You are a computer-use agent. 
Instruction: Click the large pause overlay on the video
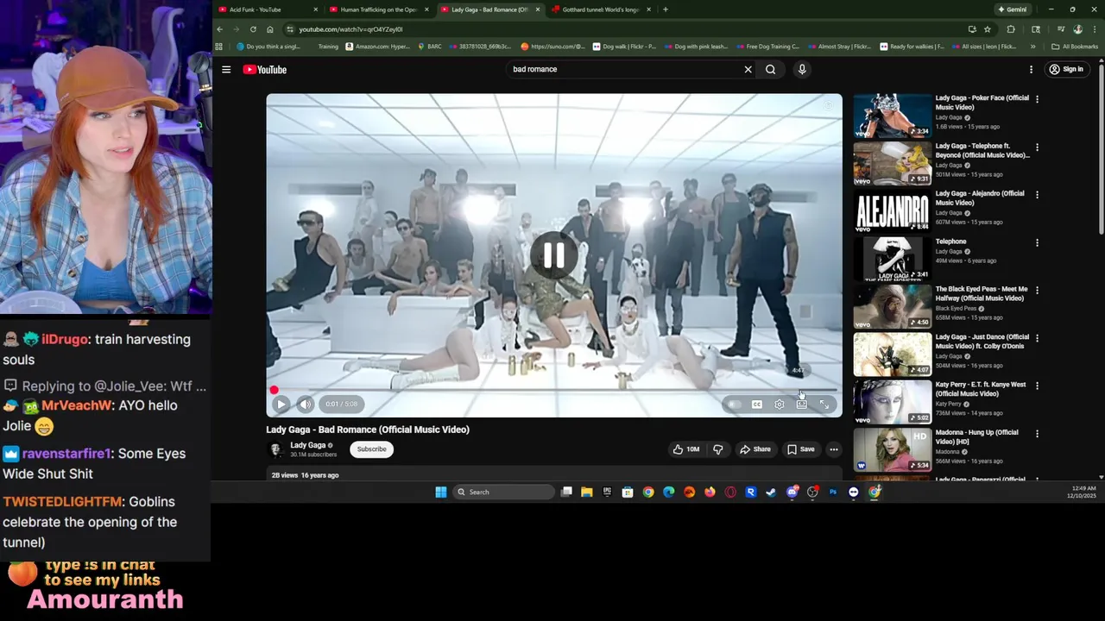[553, 254]
